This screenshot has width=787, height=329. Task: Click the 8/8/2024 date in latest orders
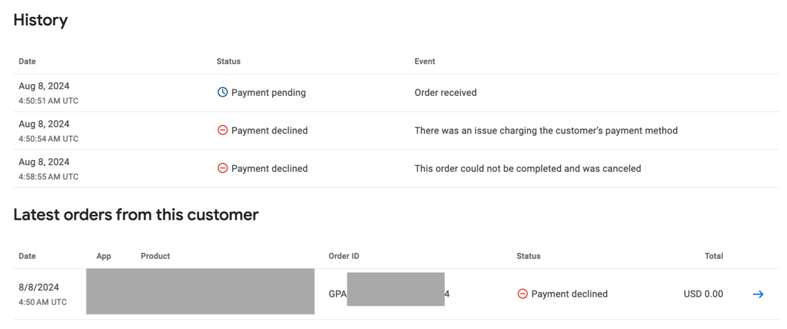[38, 288]
